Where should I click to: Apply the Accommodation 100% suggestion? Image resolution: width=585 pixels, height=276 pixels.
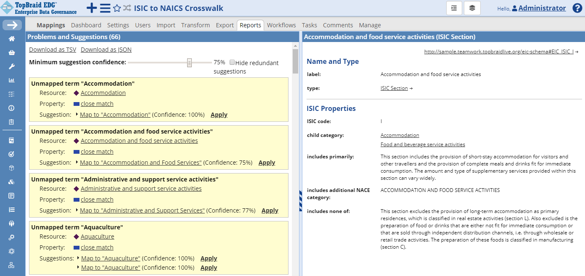219,115
